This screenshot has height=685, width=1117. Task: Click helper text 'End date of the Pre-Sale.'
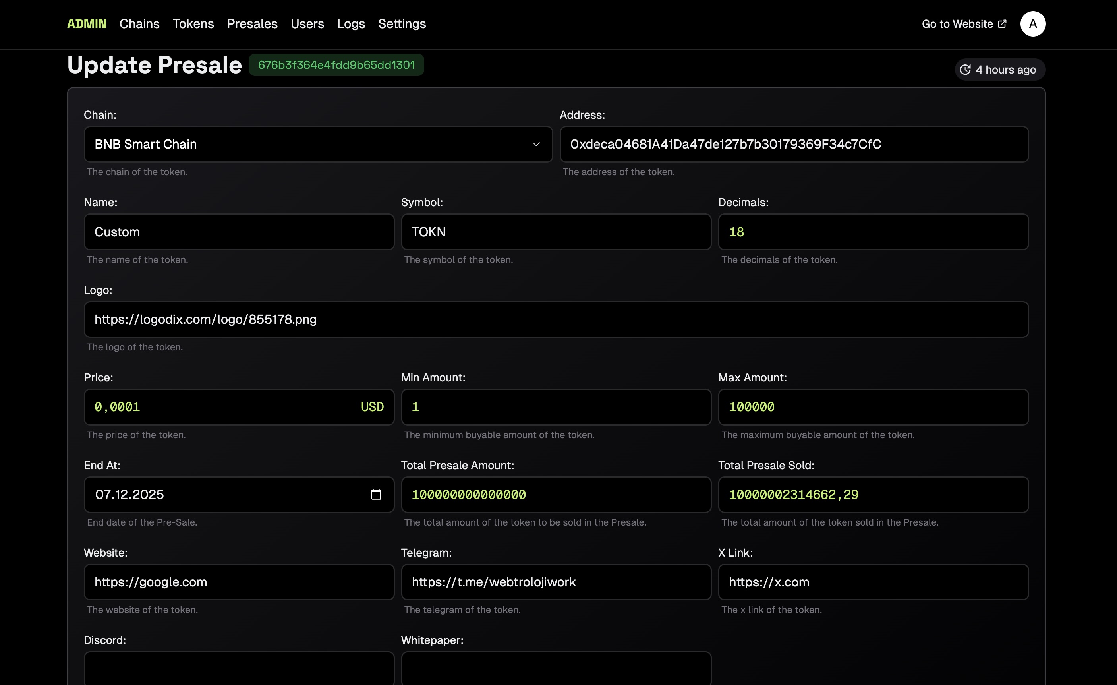tap(142, 522)
